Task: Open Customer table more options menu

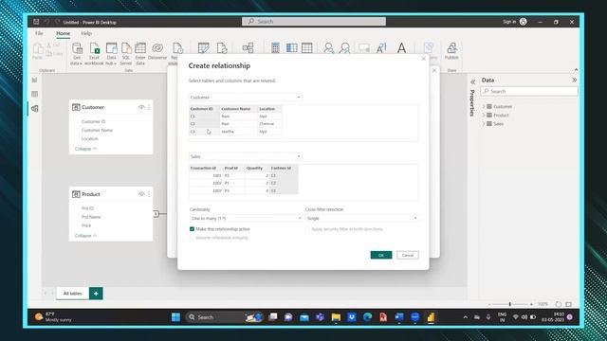Action: point(149,107)
